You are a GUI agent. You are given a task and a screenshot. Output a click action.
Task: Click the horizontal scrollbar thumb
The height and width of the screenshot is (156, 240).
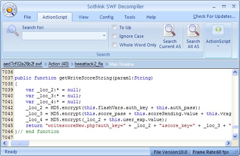[19, 143]
